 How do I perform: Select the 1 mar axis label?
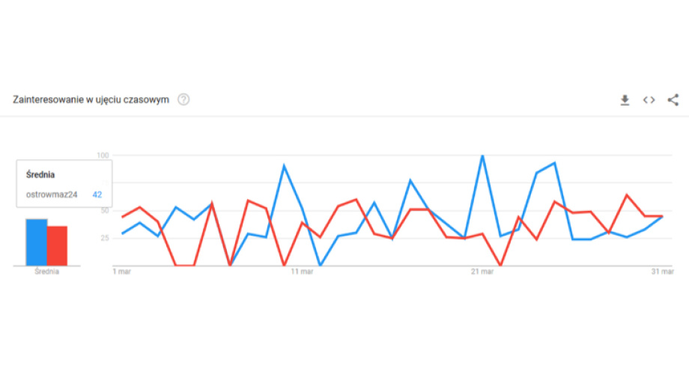(x=121, y=272)
